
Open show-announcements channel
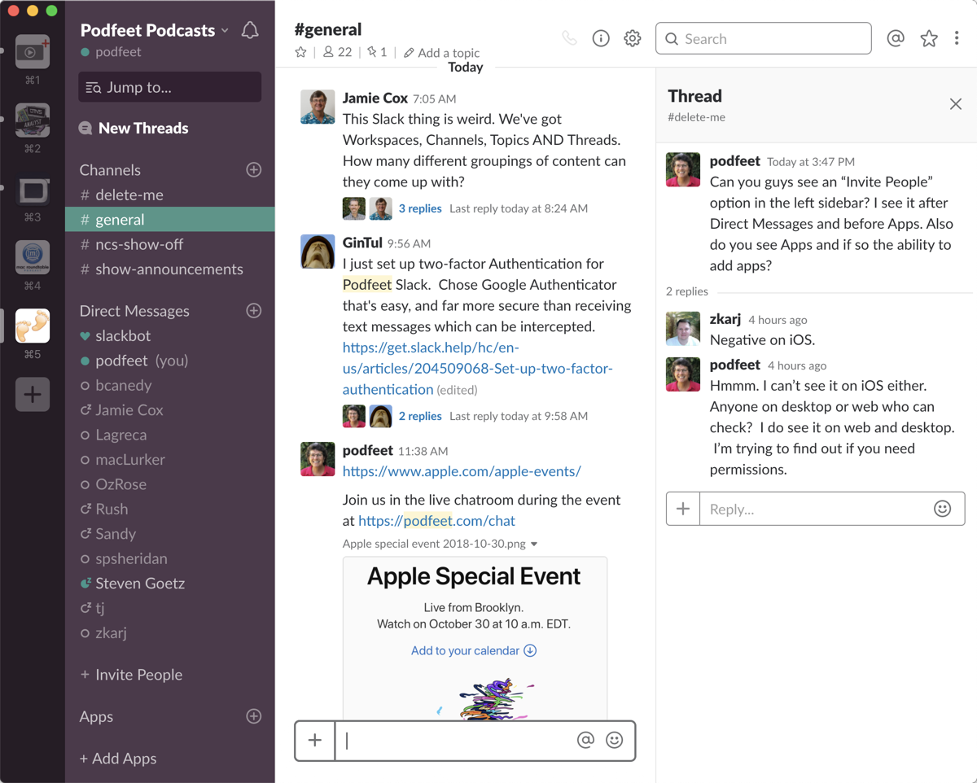170,269
